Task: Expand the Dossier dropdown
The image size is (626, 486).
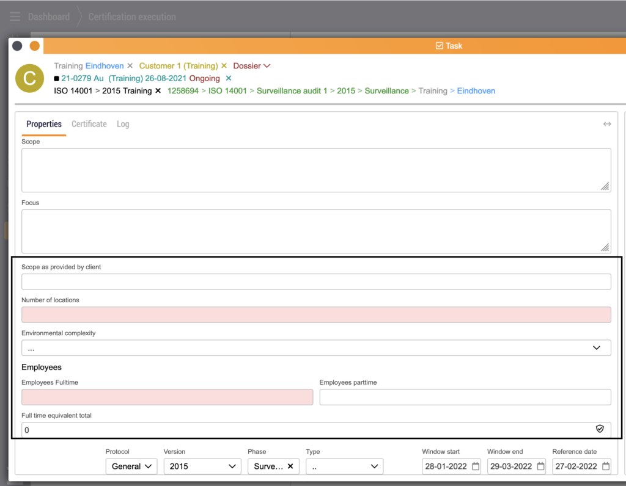Action: pyautogui.click(x=267, y=66)
